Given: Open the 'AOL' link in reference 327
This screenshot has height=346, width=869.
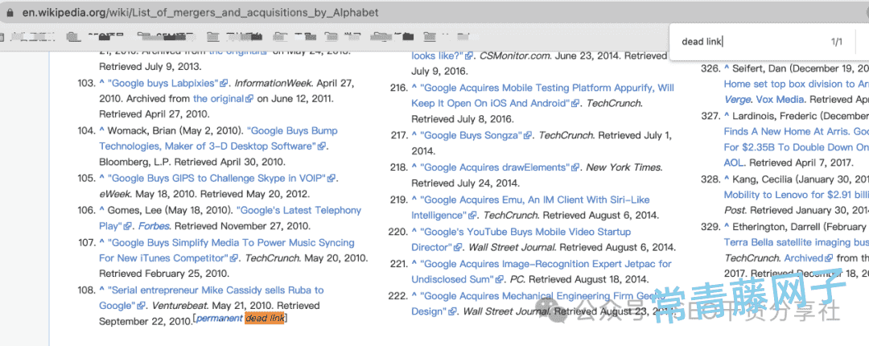Looking at the screenshot, I should coord(734,163).
